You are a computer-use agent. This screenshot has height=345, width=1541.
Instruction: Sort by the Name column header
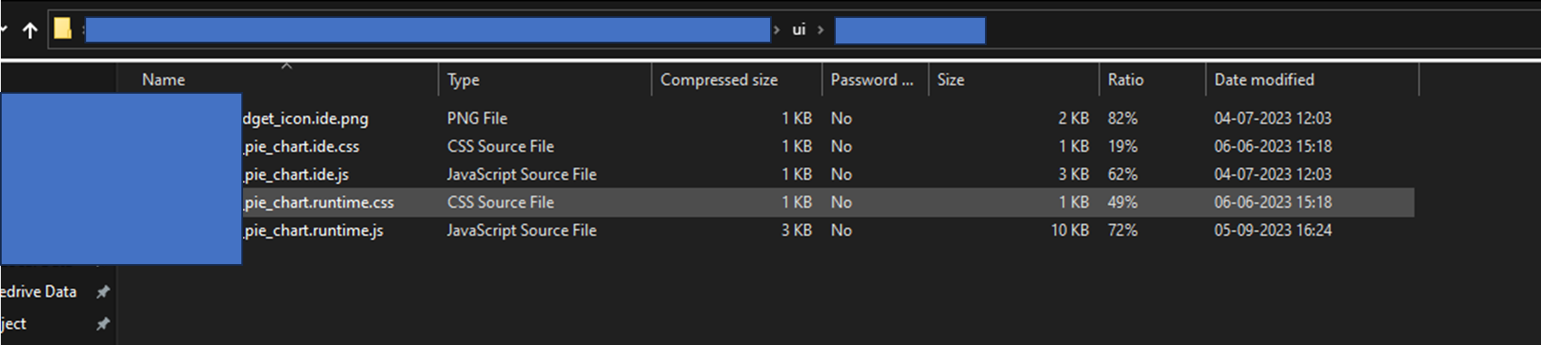(164, 80)
